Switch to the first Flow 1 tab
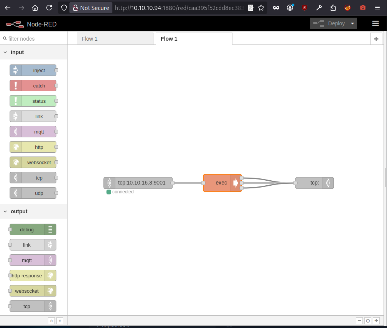Screen dimensions: 387x328 tap(115, 39)
